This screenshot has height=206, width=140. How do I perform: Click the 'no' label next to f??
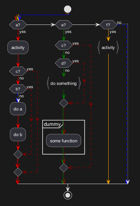tap(119, 23)
